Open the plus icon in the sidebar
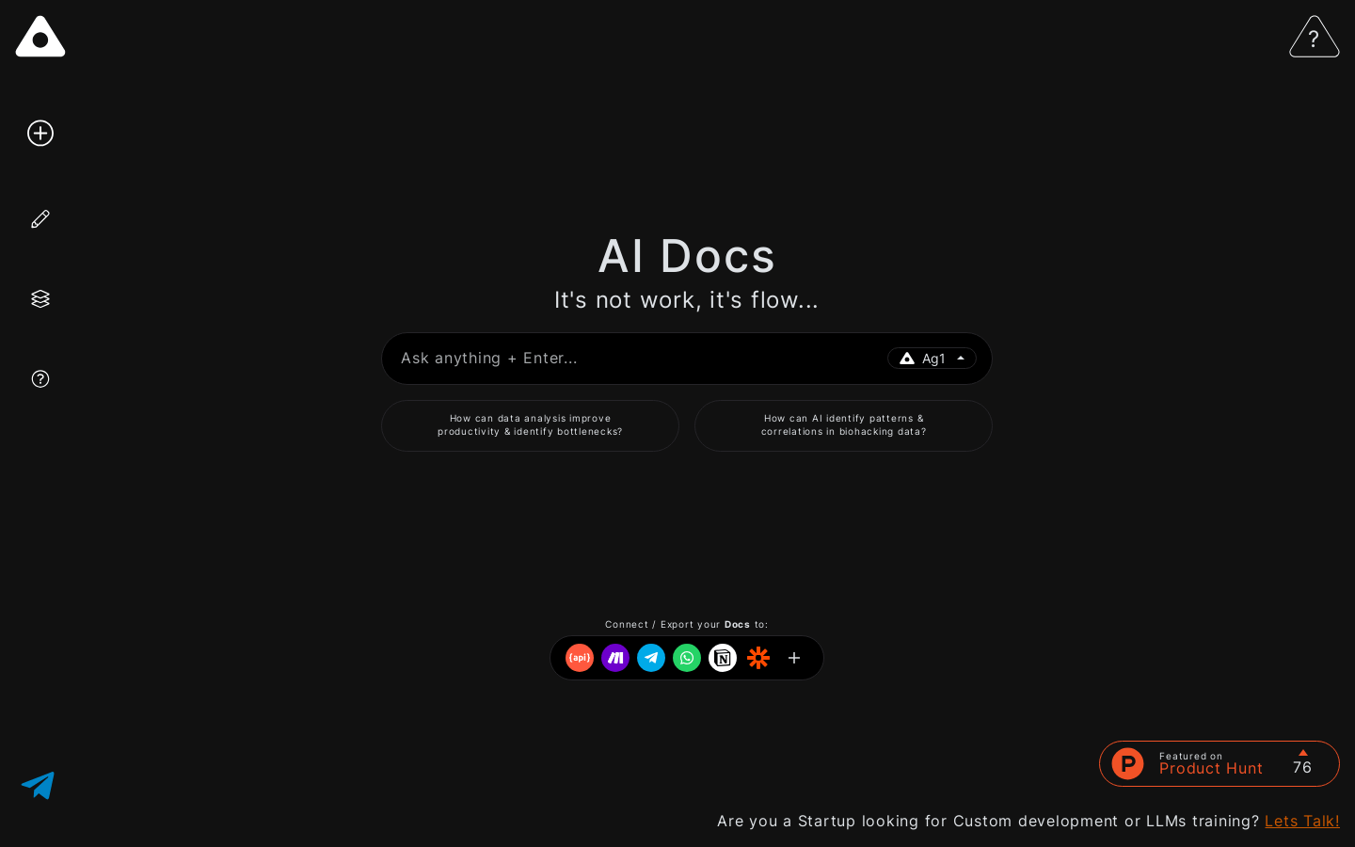Image resolution: width=1355 pixels, height=847 pixels. pos(40,133)
